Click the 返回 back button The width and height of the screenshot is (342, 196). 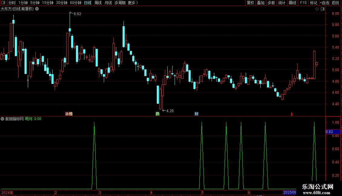(x=335, y=3)
